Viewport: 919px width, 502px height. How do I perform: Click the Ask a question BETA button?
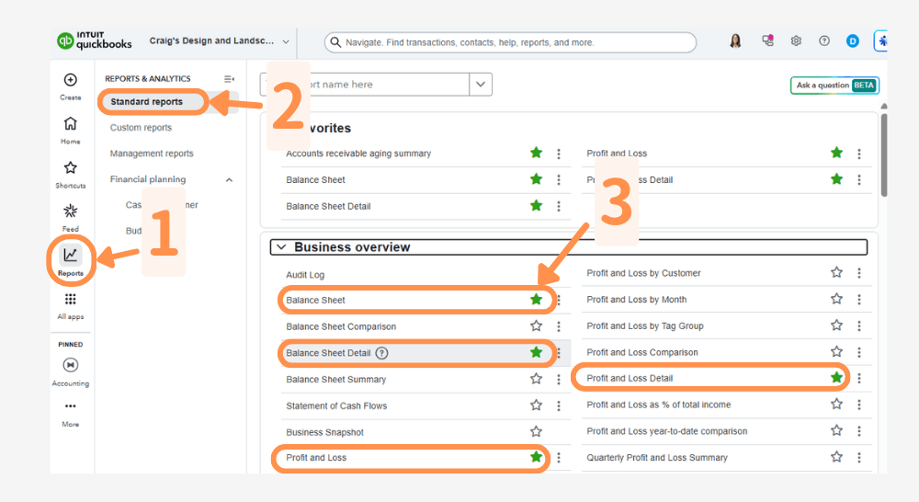click(x=834, y=86)
